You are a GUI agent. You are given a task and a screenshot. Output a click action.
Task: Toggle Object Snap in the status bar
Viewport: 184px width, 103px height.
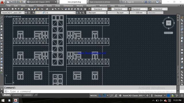[x=104, y=96]
